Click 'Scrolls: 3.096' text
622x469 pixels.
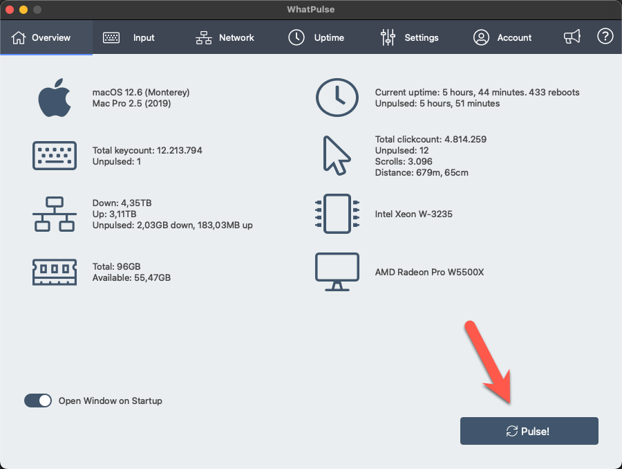tap(404, 161)
